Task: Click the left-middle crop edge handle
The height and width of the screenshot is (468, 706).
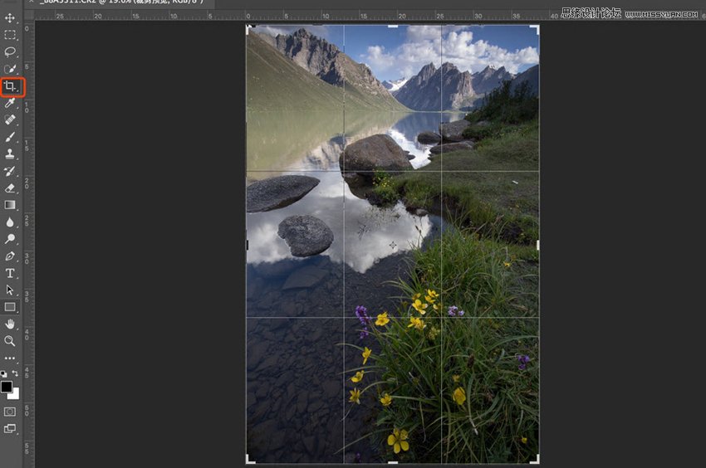Action: point(248,246)
